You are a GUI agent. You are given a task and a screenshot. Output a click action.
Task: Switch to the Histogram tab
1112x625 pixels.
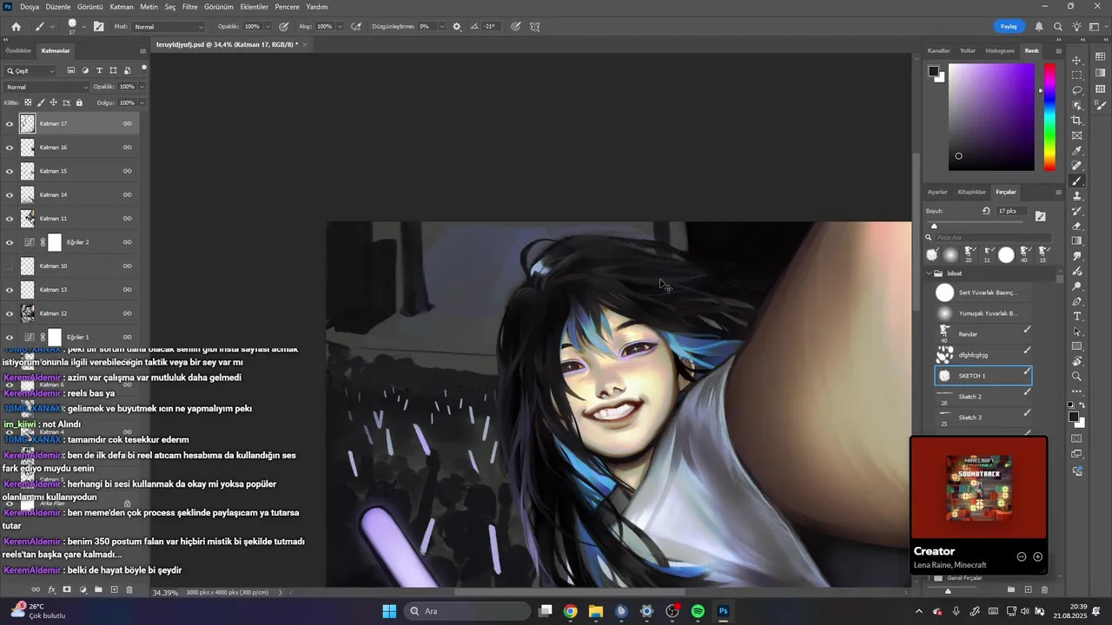[x=1000, y=50]
